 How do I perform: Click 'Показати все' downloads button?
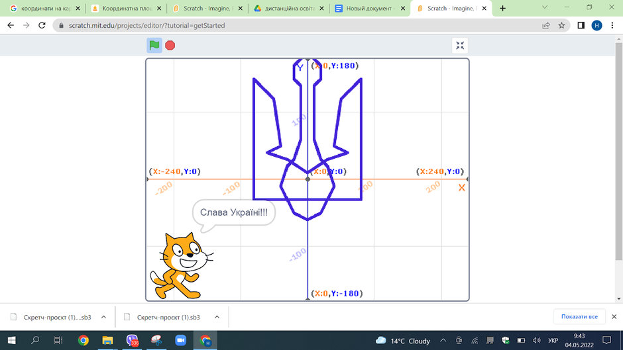coord(579,317)
